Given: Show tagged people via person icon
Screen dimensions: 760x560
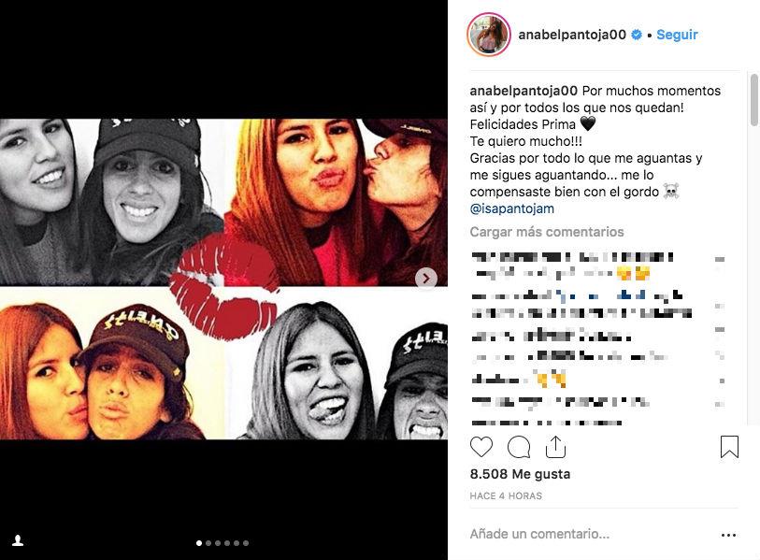Looking at the screenshot, I should coord(18,540).
